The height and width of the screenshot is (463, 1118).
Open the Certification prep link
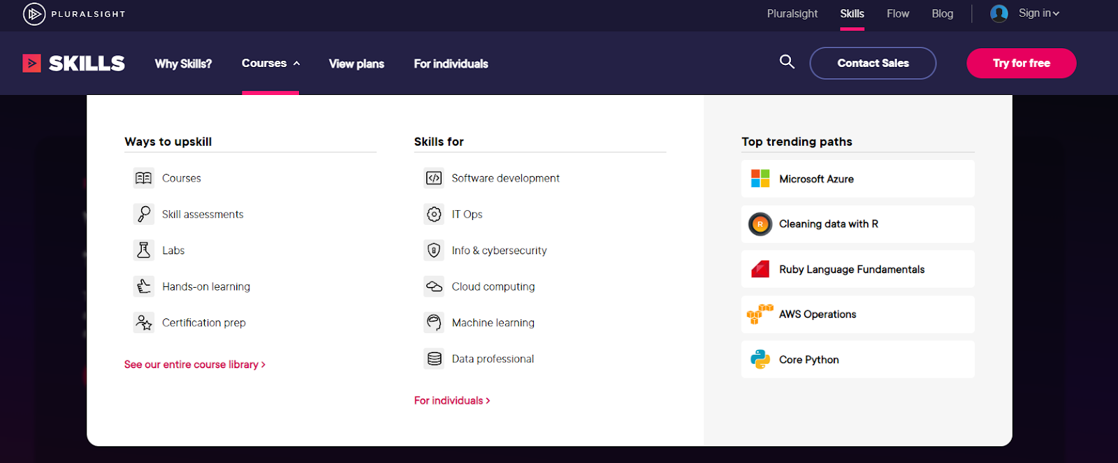pos(204,323)
